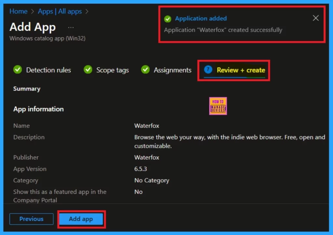Click the featured app No value
Viewport: 333px width, 235px height.
click(138, 192)
